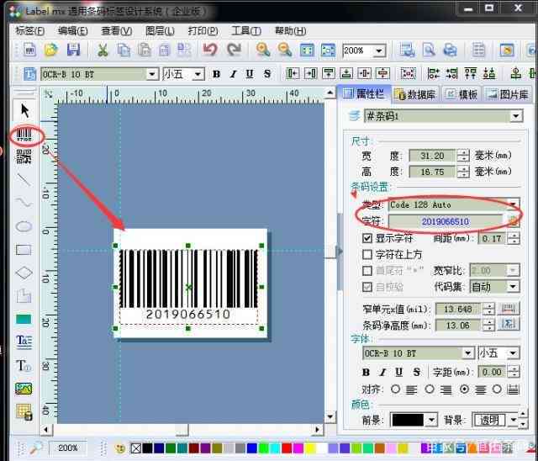Screen dimensions: 538x461
Task: Click the save floppy disk icon
Action: [73, 50]
